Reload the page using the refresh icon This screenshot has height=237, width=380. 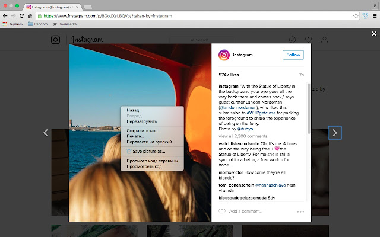[x=22, y=16]
